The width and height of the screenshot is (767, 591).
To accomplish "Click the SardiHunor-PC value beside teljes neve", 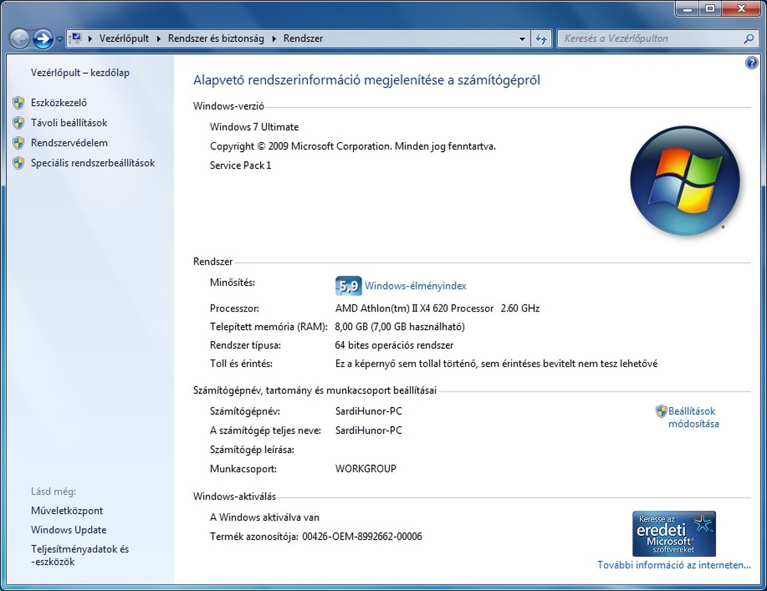I will click(369, 430).
